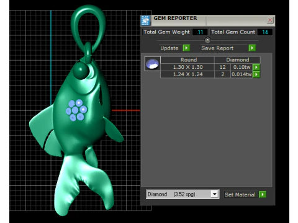Click the Set Material button label
The height and width of the screenshot is (223, 298).
pyautogui.click(x=241, y=195)
